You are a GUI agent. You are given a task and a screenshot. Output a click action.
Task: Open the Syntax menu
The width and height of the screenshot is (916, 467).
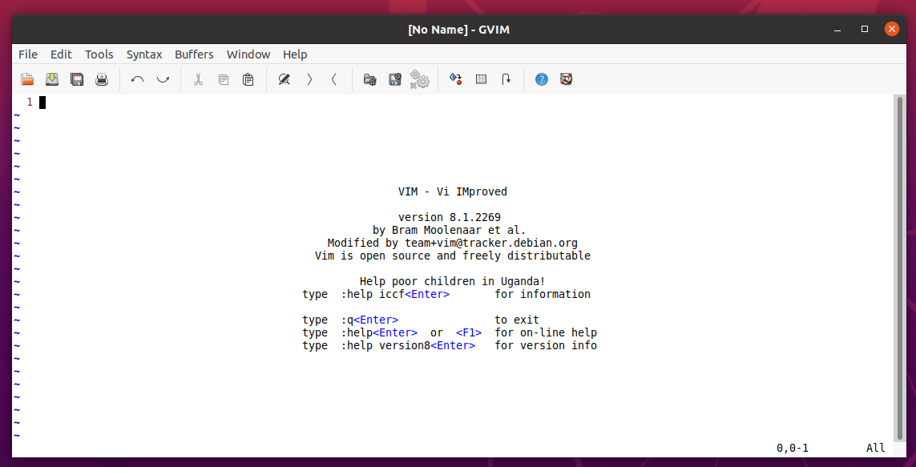tap(144, 54)
